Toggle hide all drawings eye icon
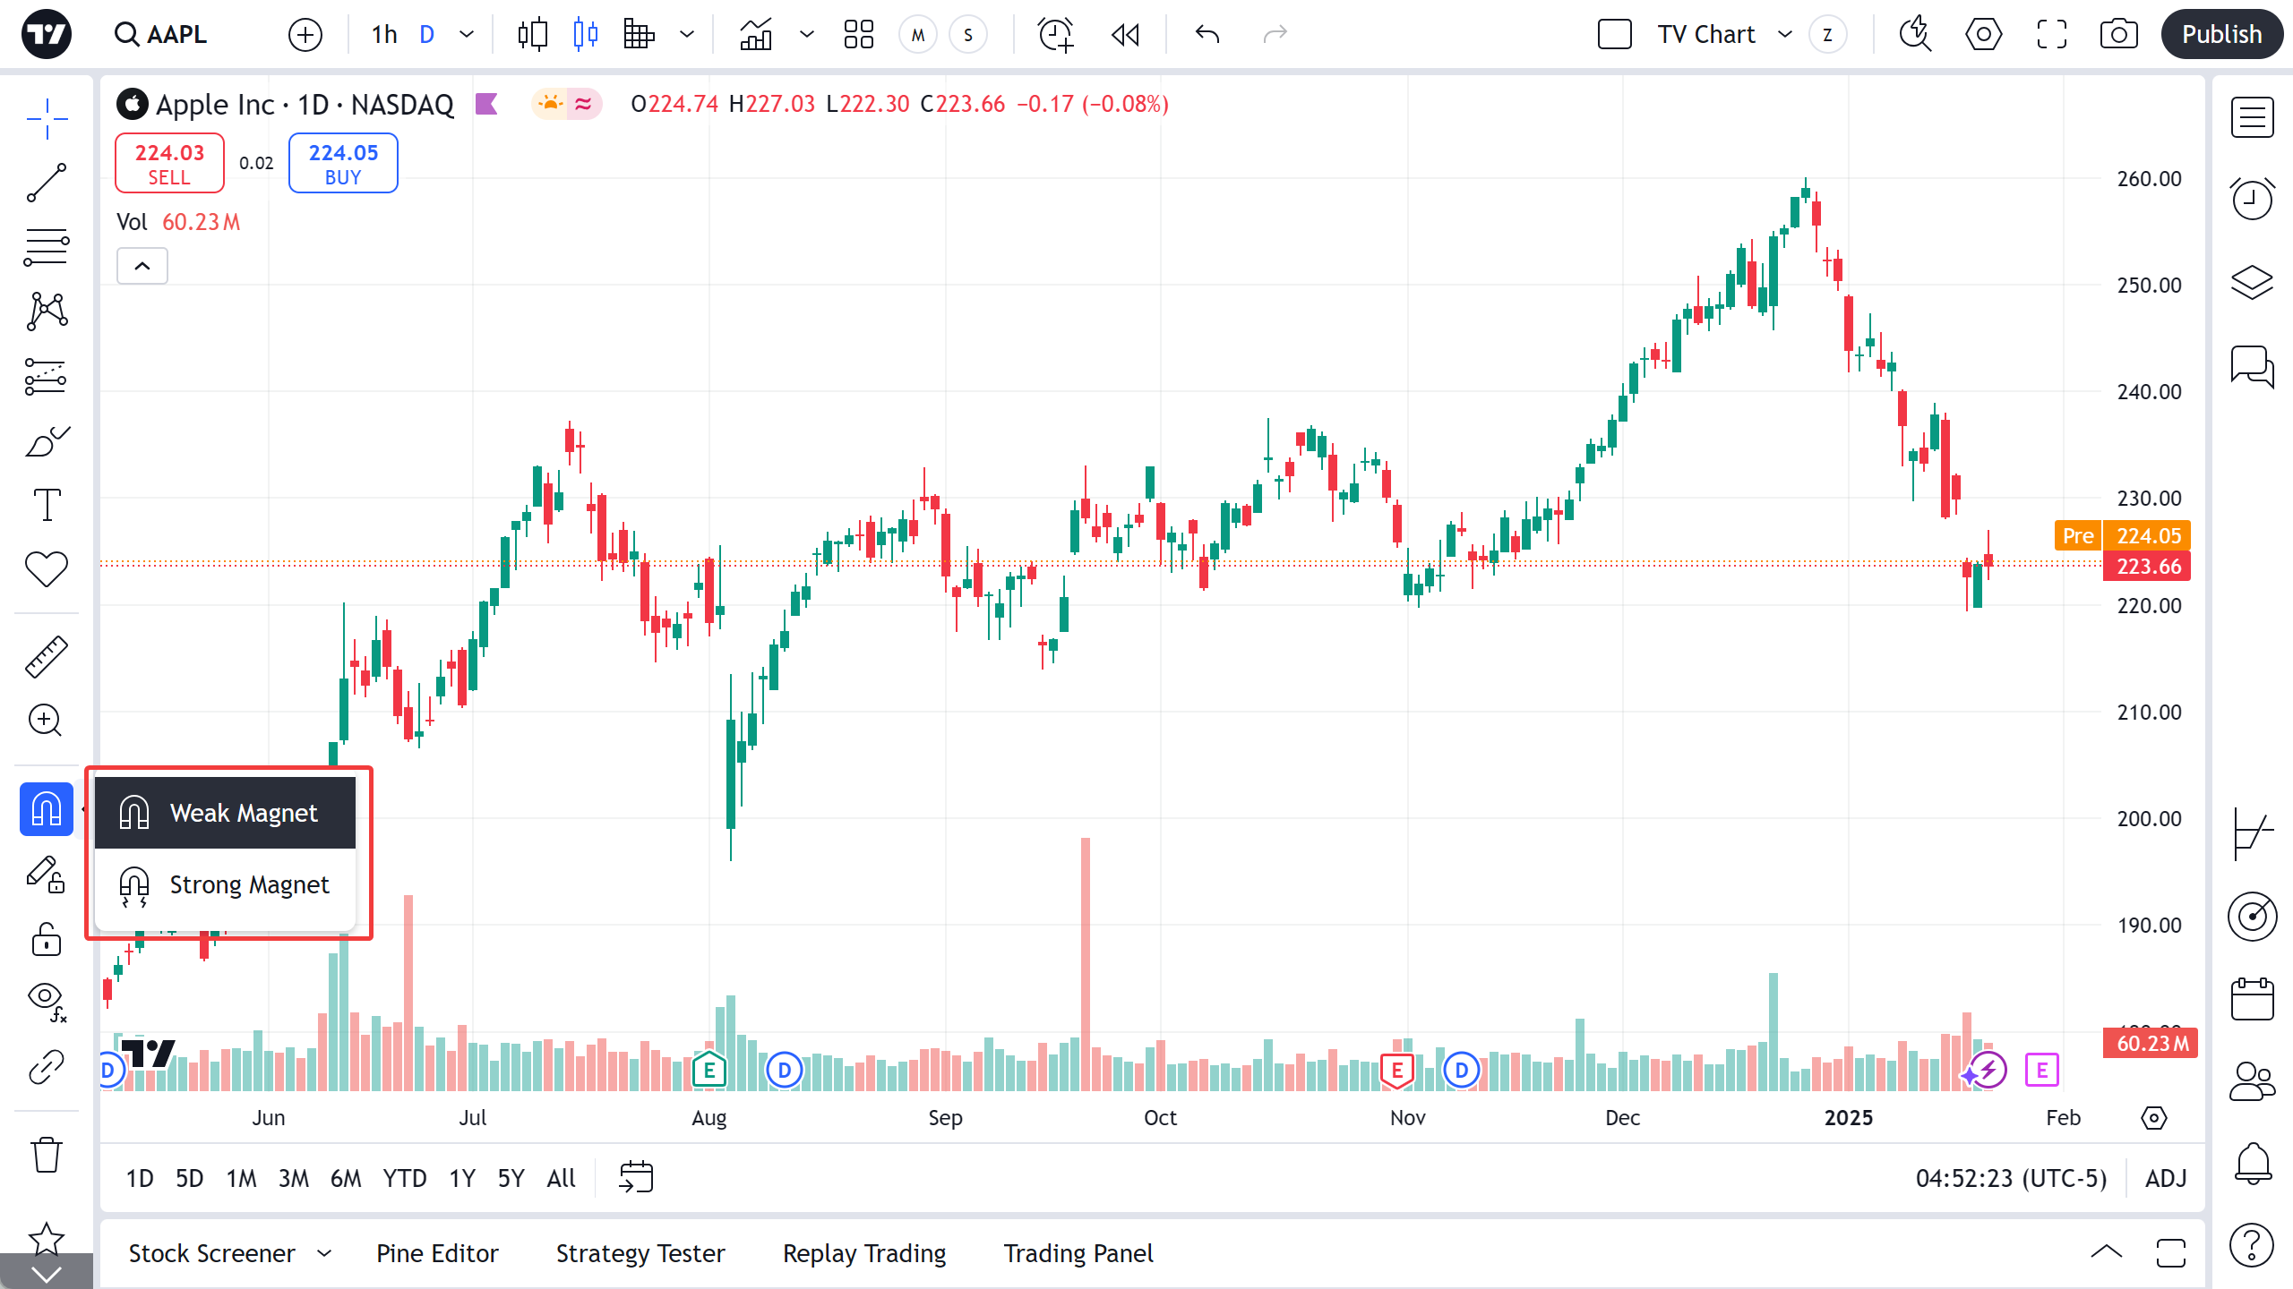The height and width of the screenshot is (1289, 2293). point(46,1000)
